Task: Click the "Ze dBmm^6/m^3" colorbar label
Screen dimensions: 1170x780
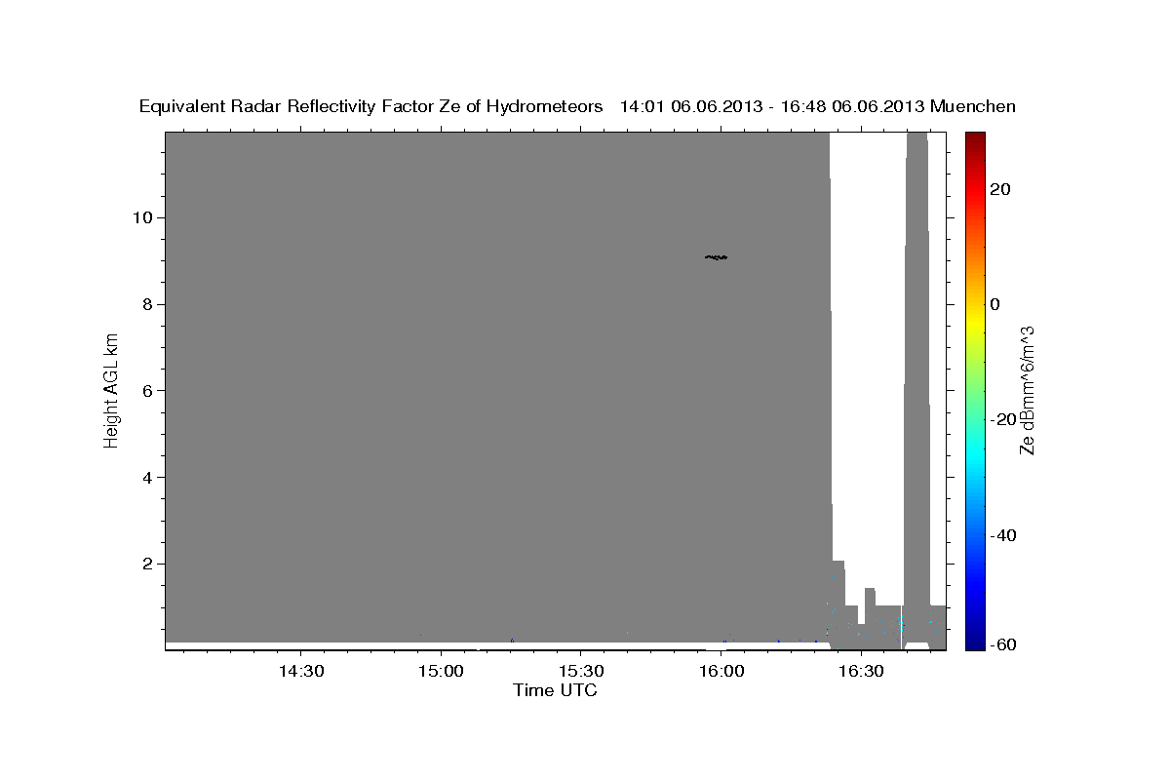Action: (1027, 391)
